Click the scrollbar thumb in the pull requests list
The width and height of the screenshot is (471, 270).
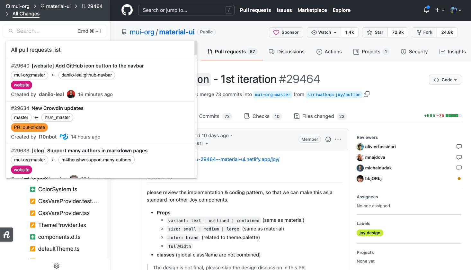pos(196,48)
